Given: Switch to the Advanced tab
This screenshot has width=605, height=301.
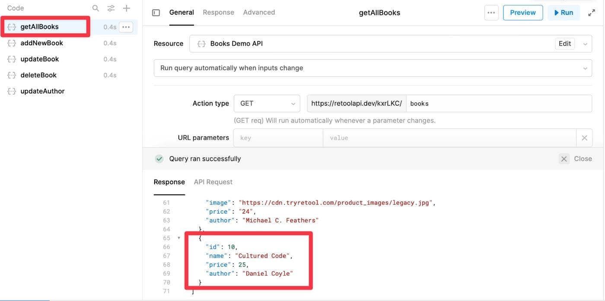Looking at the screenshot, I should pyautogui.click(x=258, y=12).
